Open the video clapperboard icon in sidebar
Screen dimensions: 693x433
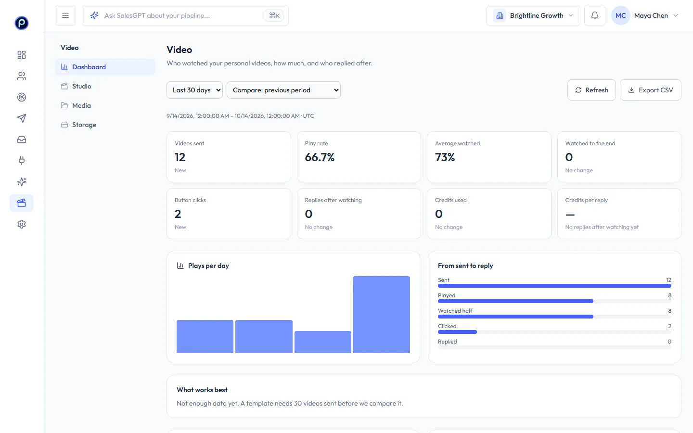tap(21, 203)
